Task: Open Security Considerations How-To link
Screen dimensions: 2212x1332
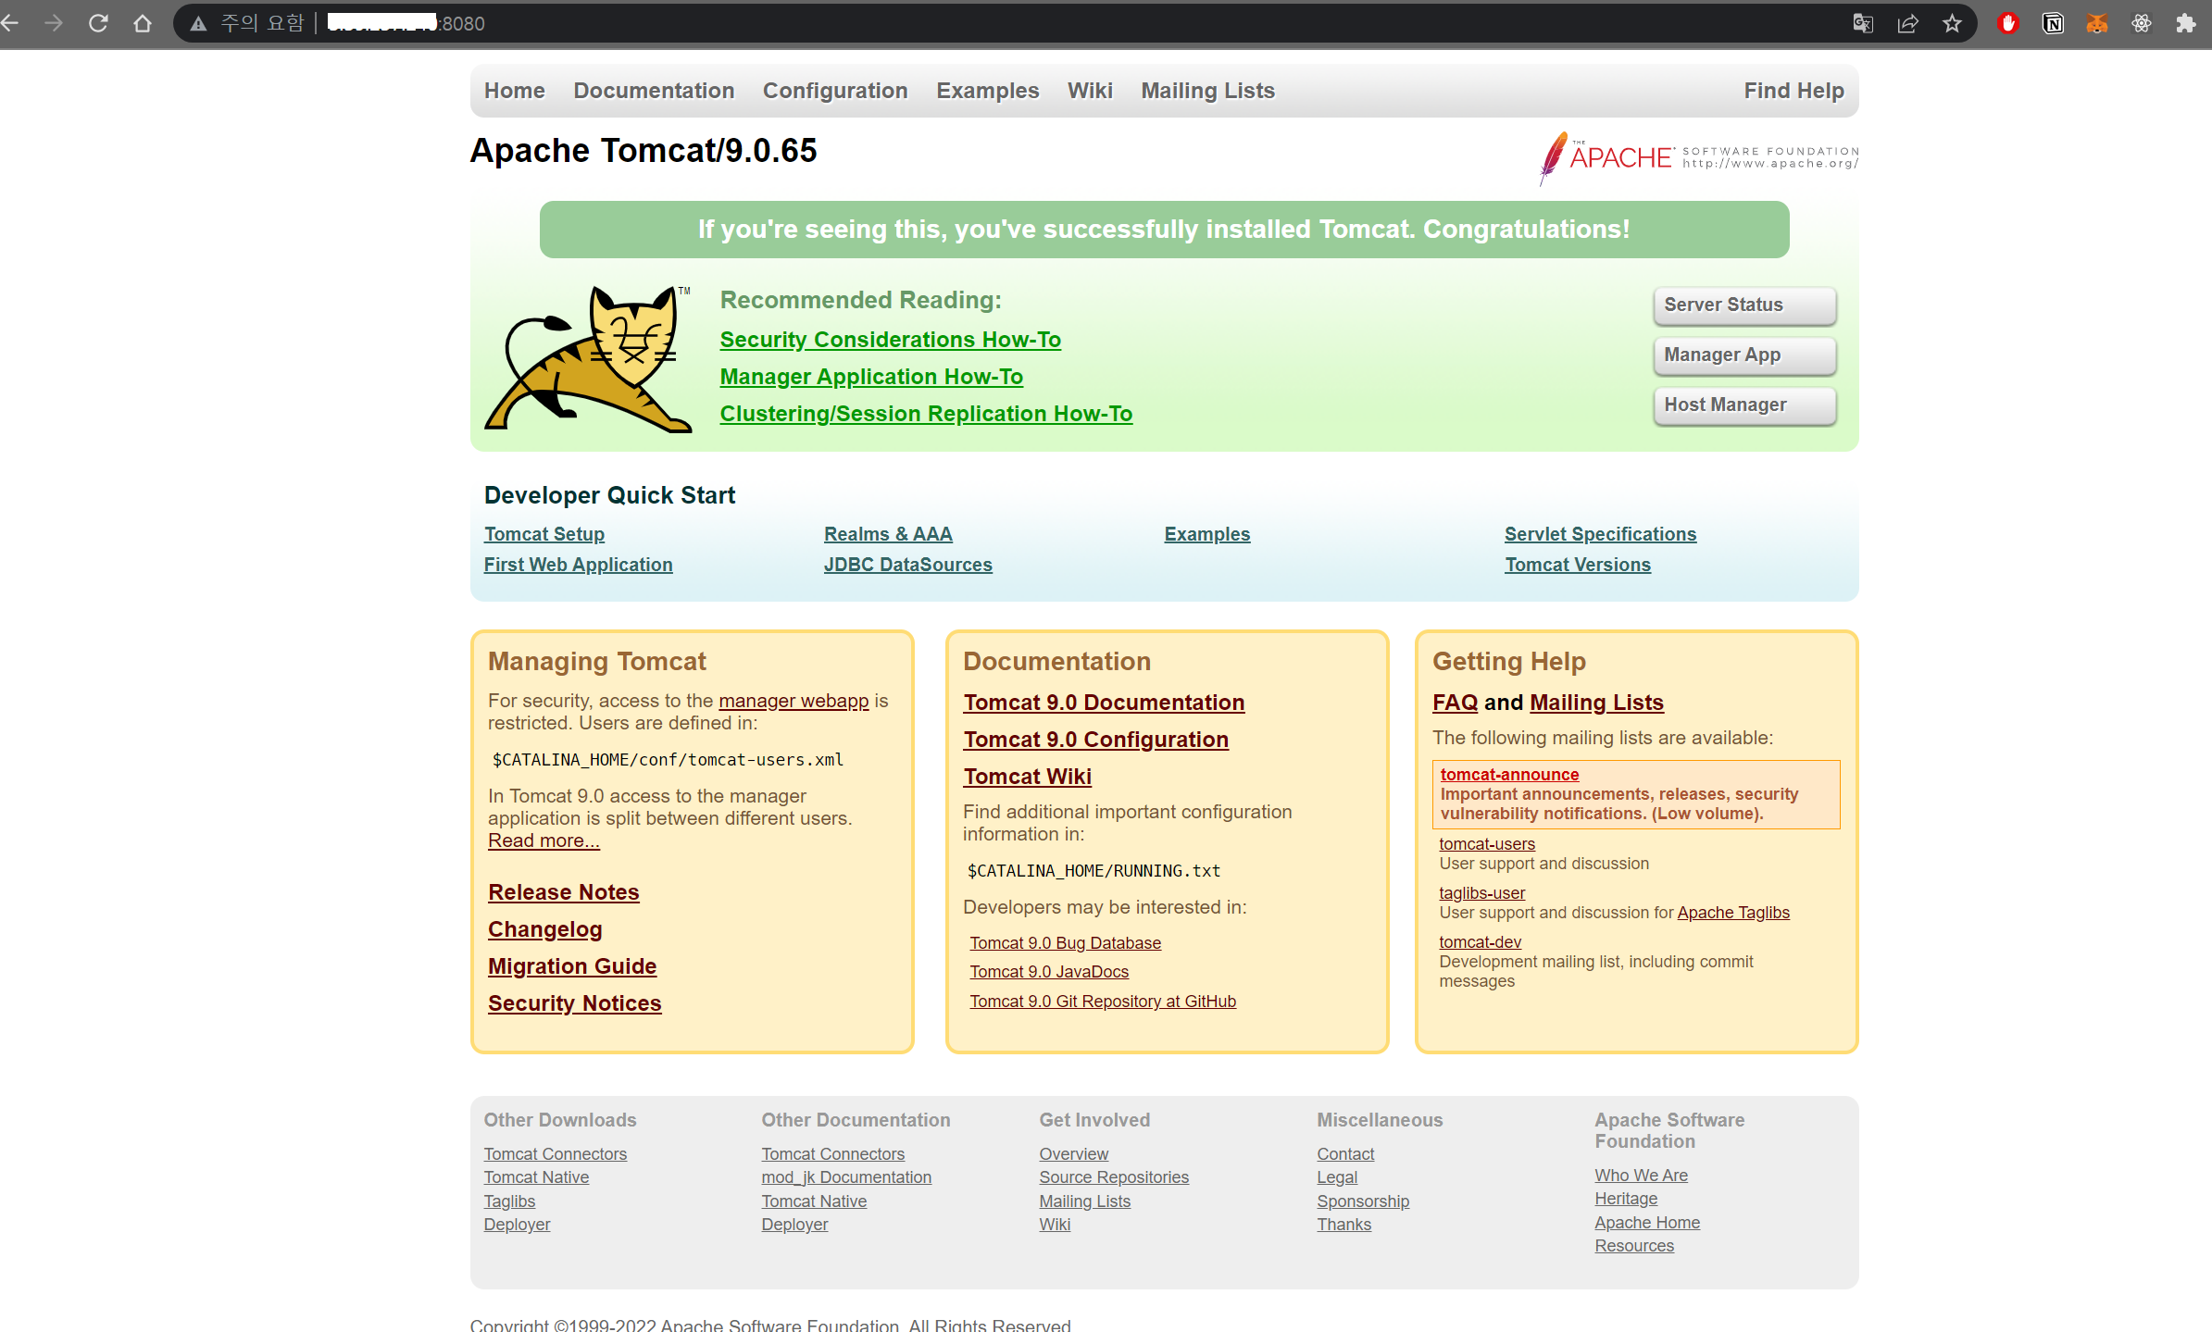Action: (890, 340)
